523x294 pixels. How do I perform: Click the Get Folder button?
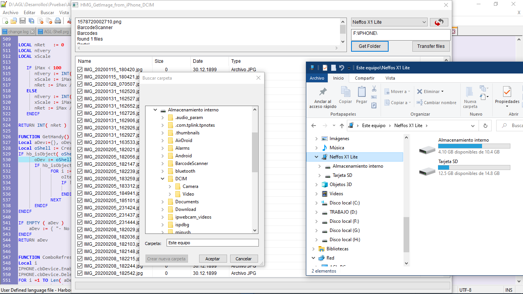click(x=370, y=46)
